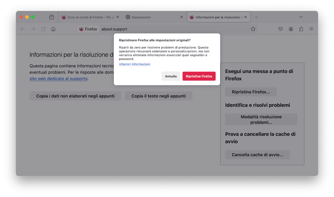This screenshot has height=197, width=334.
Task: Click the 'Identifica e risolvi problemi' heading
Action: point(258,105)
